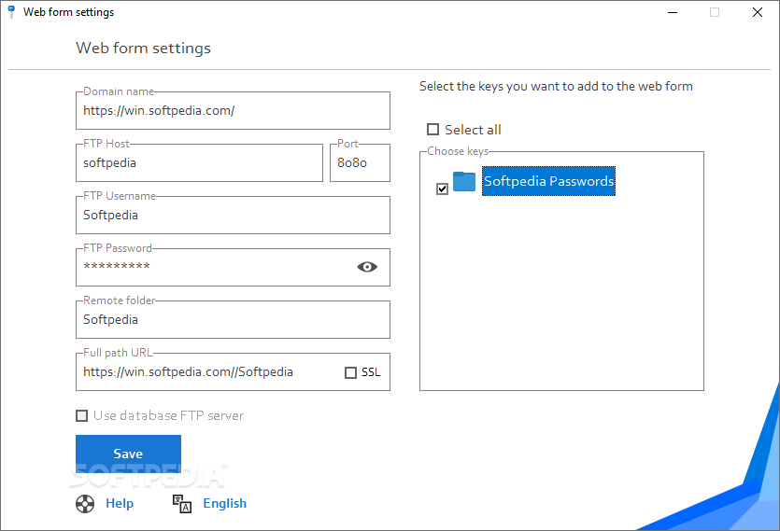Save the web form settings

(128, 454)
